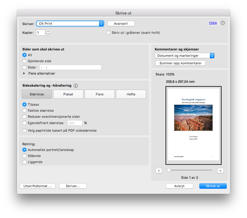This screenshot has height=218, width=247.
Task: Switch to the Hefte tab
Action: coord(131,94)
